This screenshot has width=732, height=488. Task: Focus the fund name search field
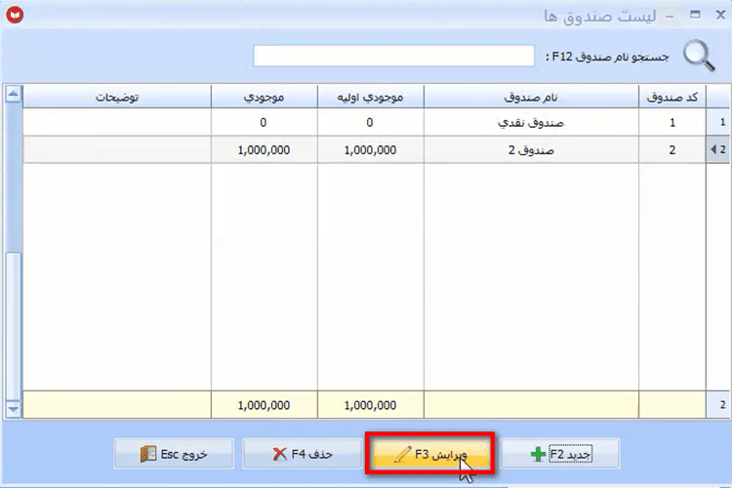point(393,56)
